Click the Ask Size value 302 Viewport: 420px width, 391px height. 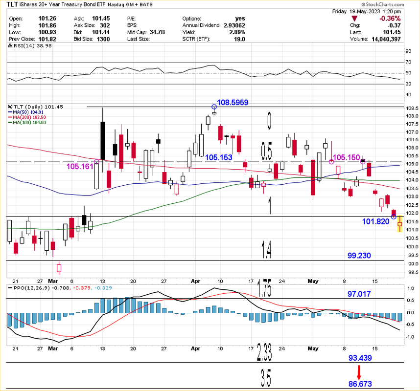coord(105,25)
